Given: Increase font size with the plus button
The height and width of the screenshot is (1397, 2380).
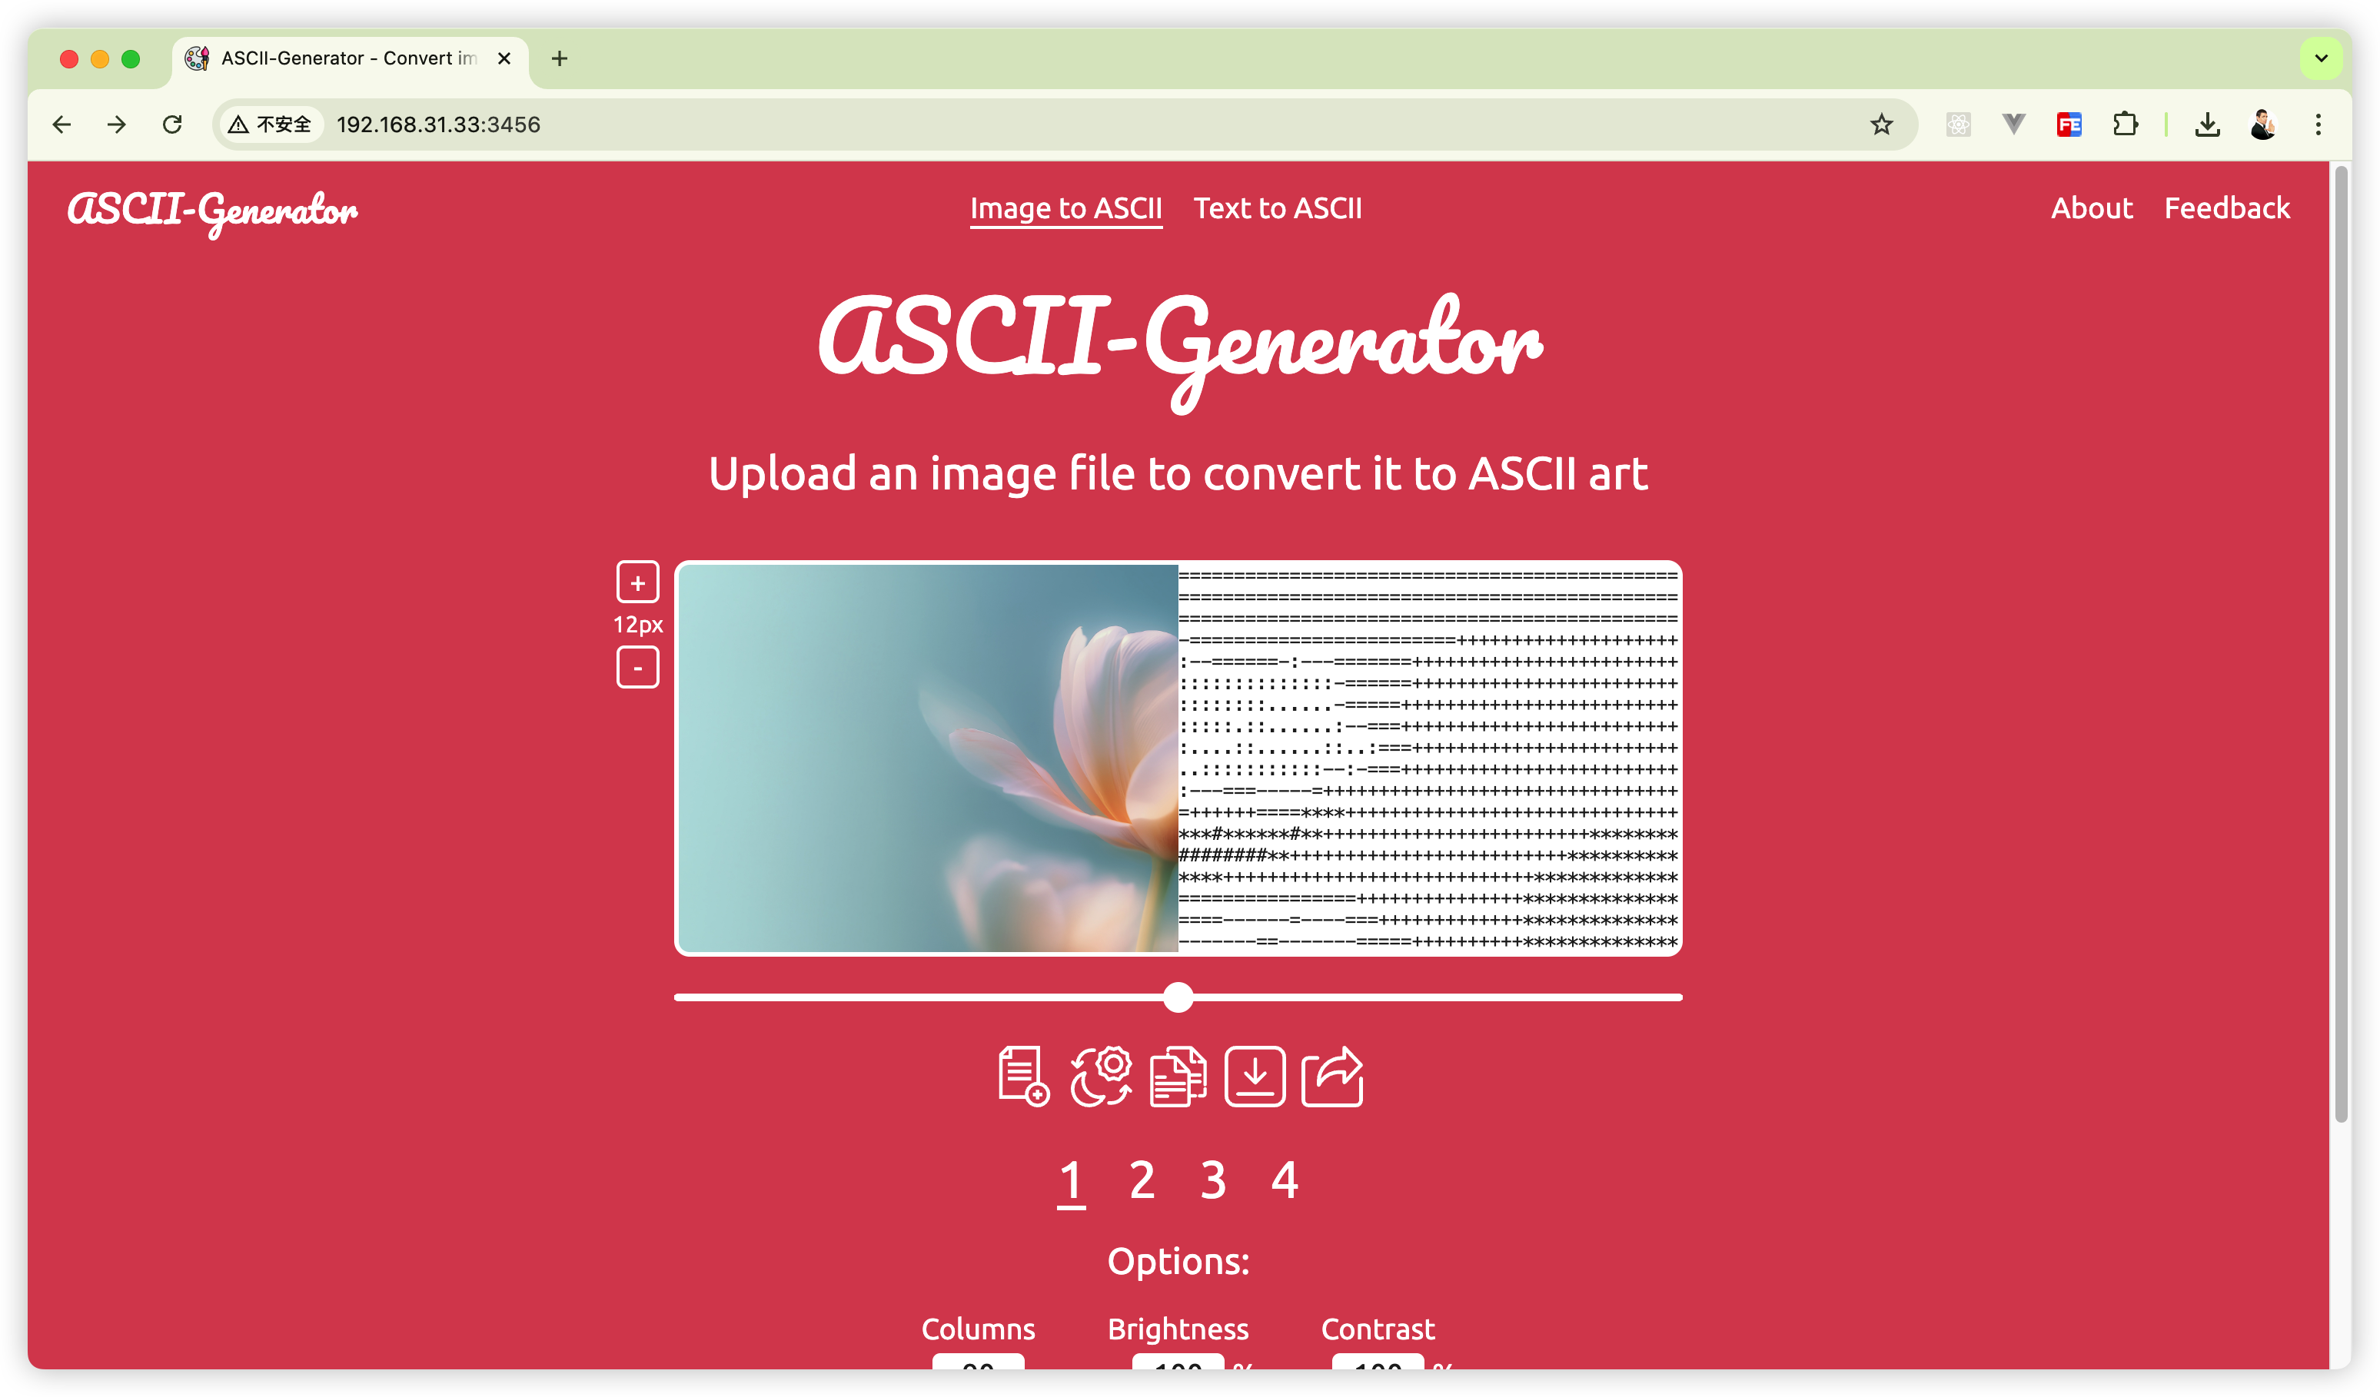Looking at the screenshot, I should (x=637, y=582).
